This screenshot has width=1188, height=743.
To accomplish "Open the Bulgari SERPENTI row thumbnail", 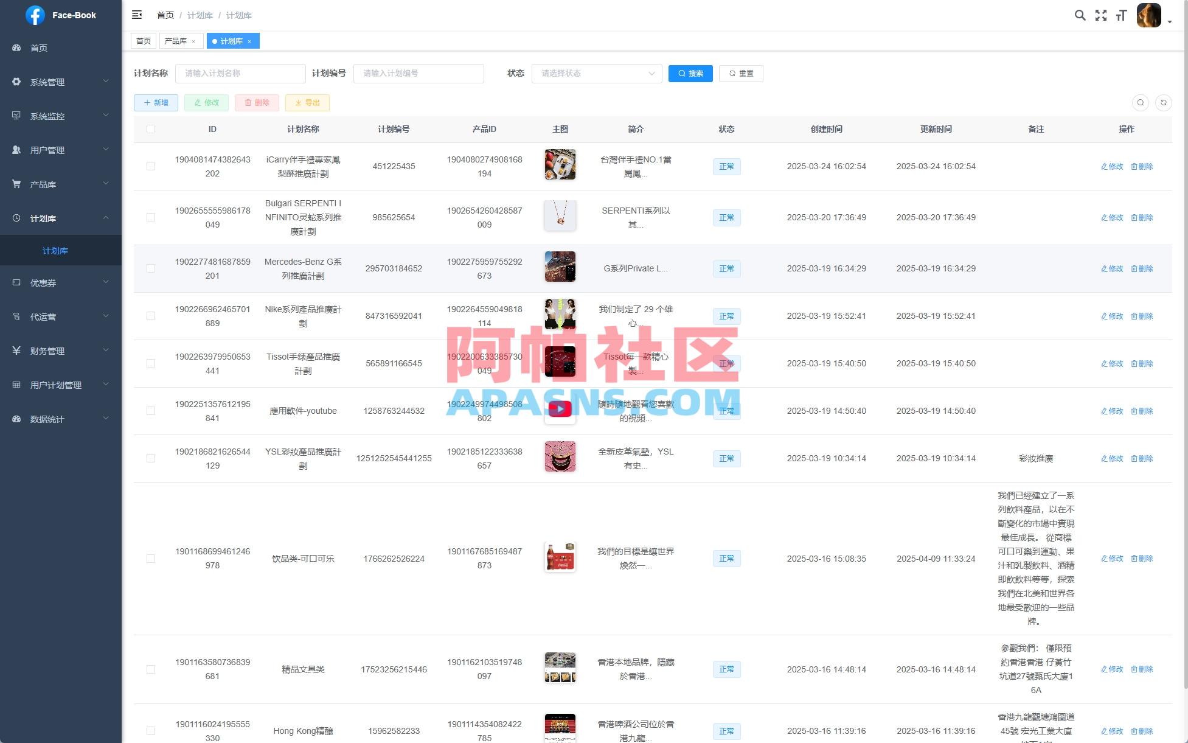I will (x=560, y=215).
